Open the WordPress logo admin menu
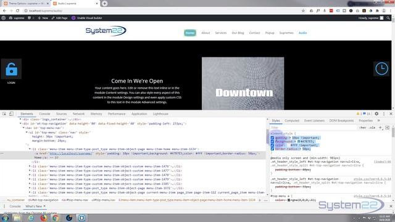The width and height of the screenshot is (395, 222). (x=4, y=18)
